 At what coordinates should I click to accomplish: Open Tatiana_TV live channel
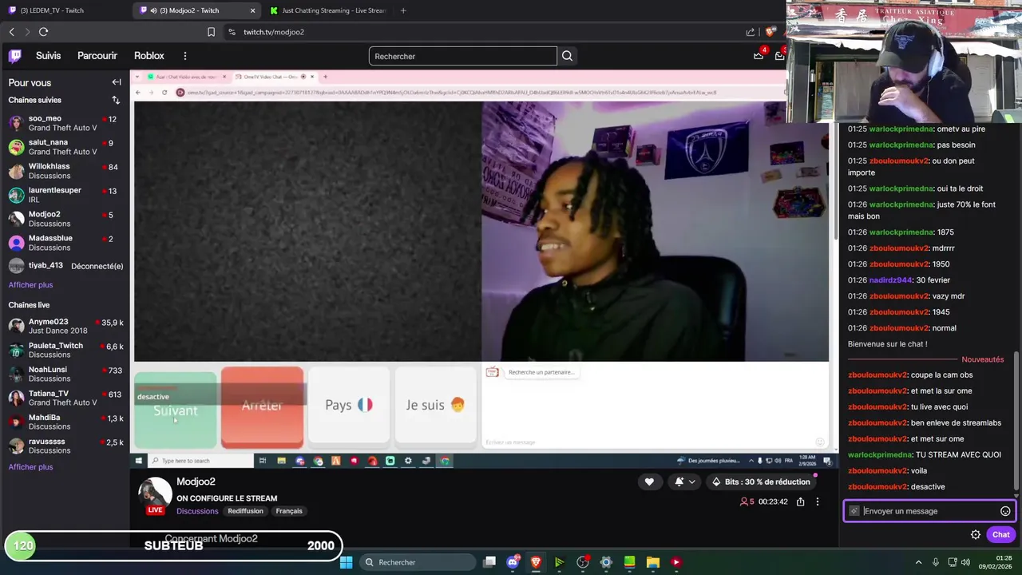(x=65, y=398)
